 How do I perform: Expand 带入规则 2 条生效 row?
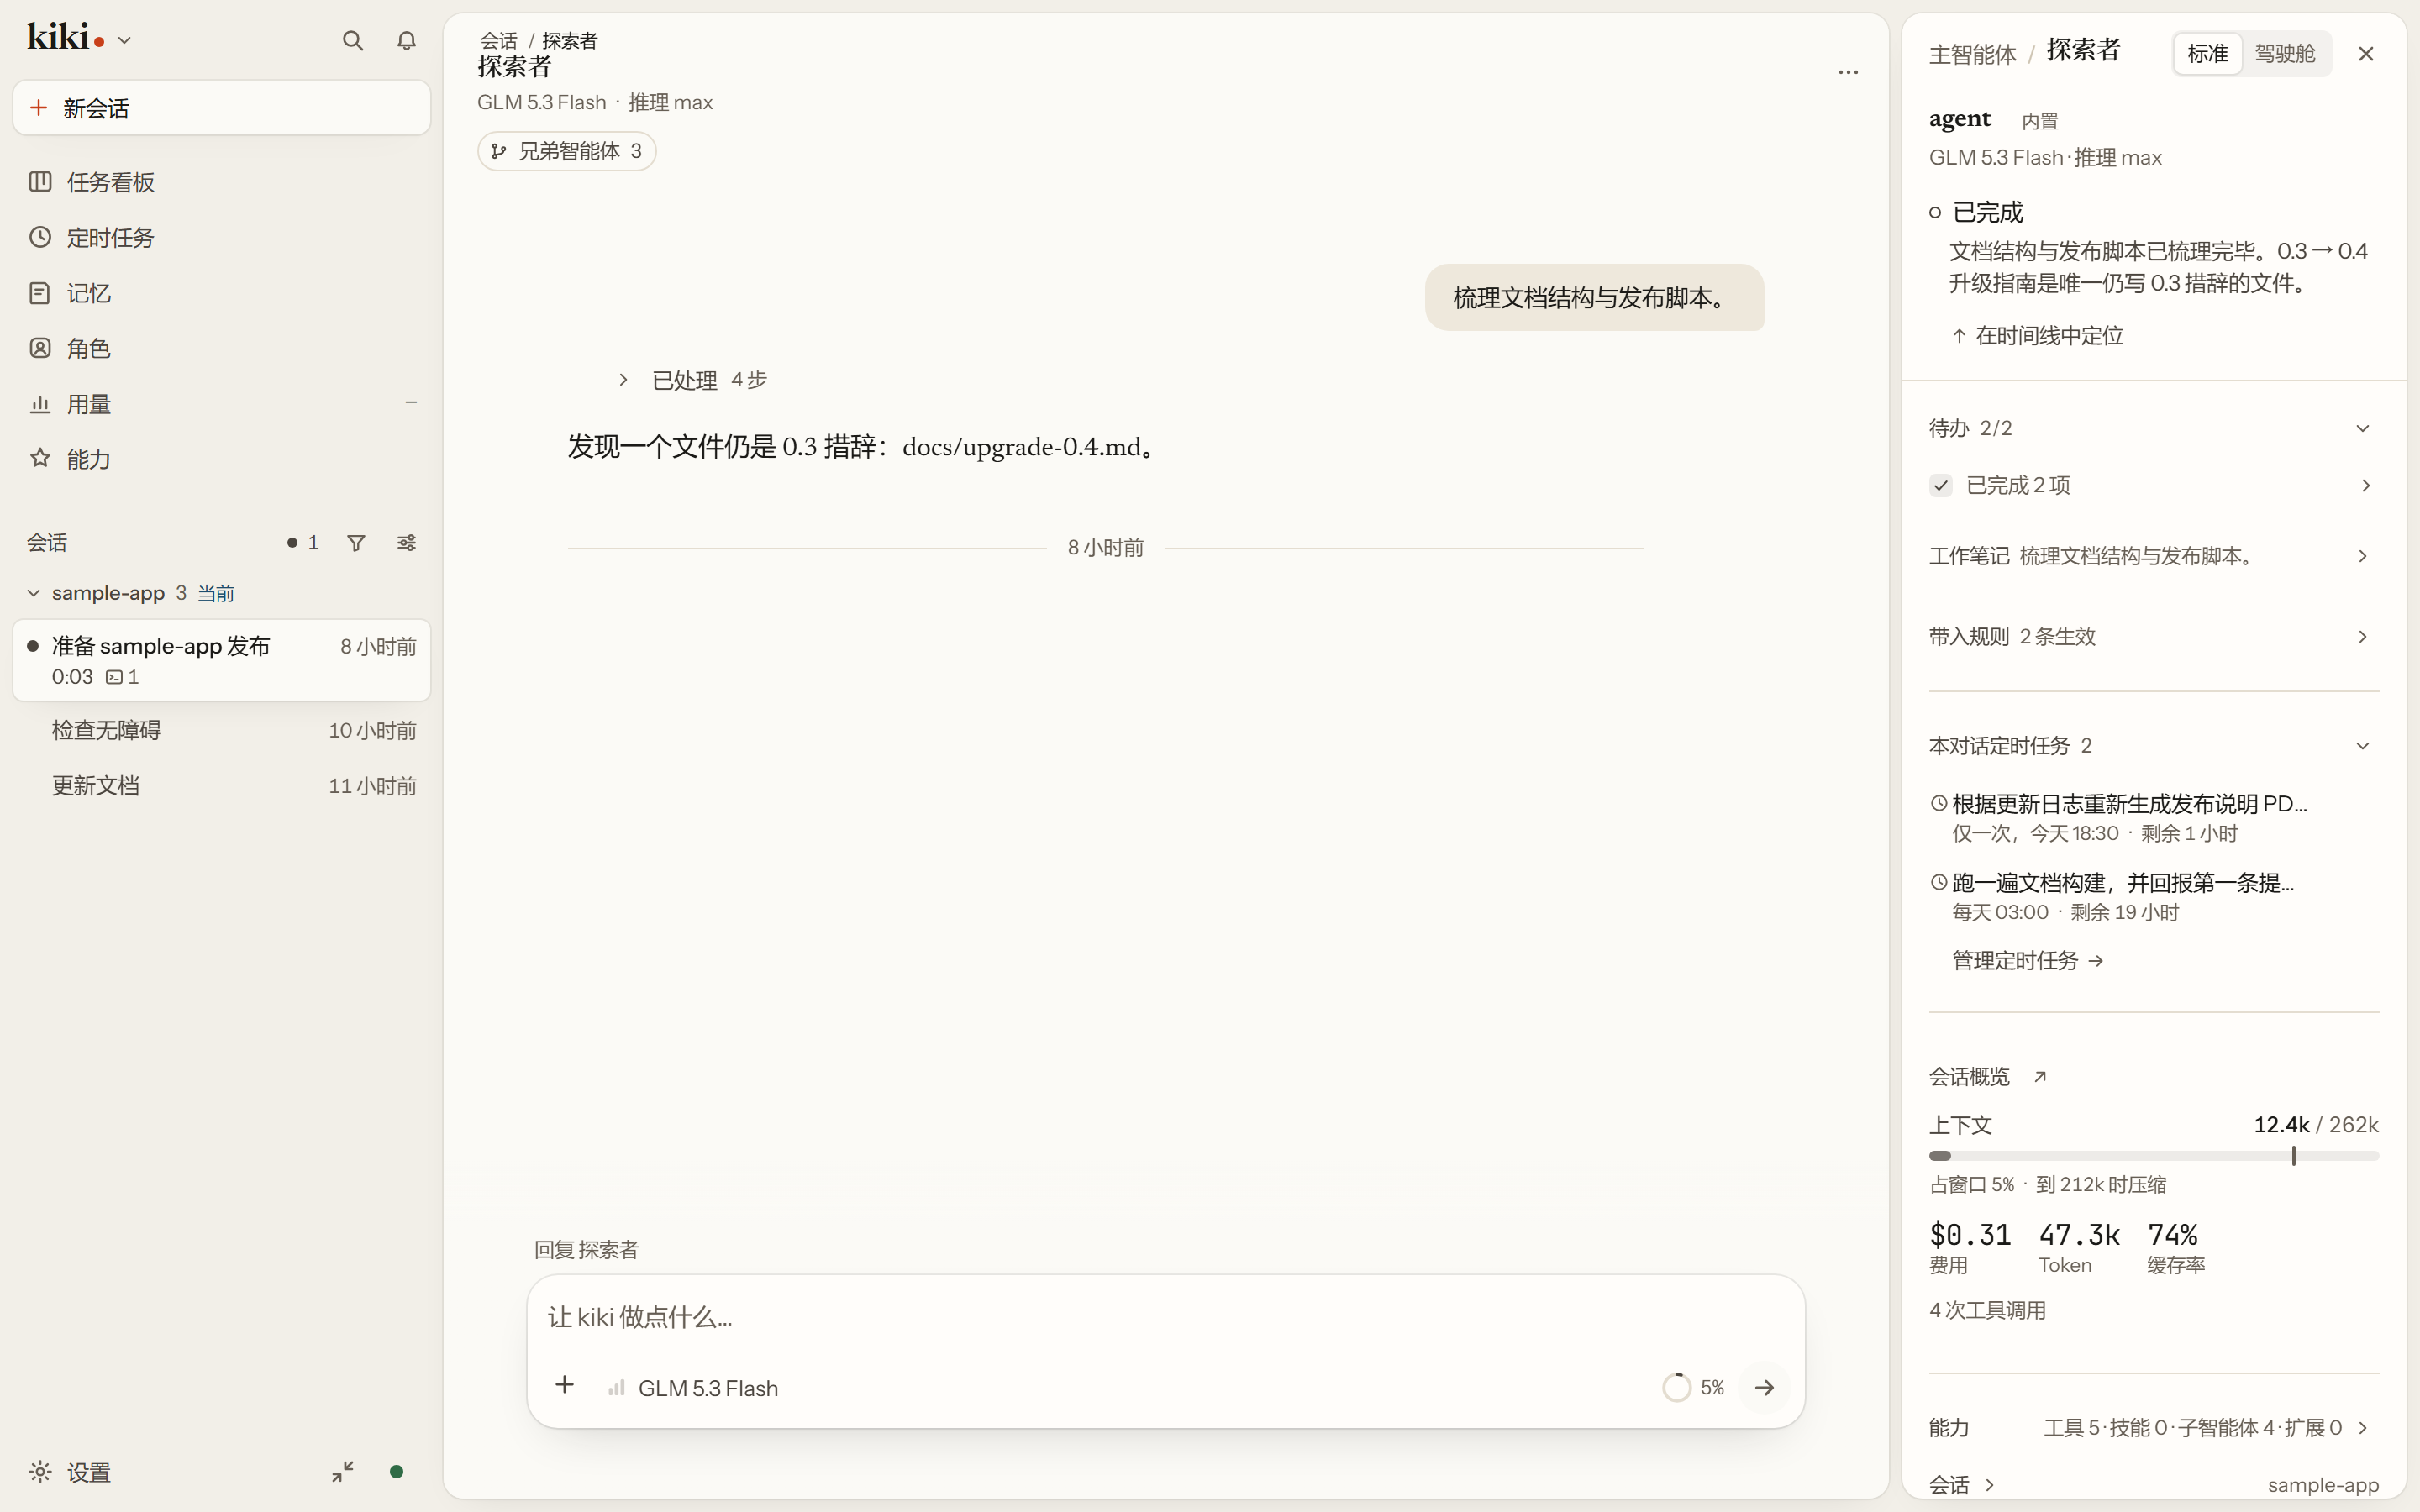2153,637
